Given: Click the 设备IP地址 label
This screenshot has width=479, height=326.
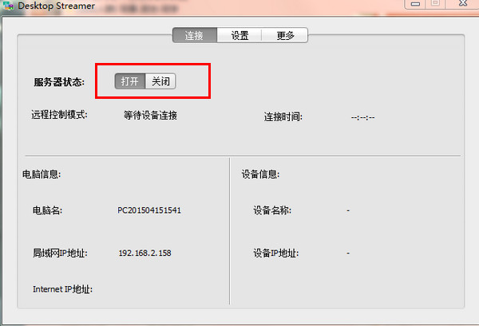Looking at the screenshot, I should click(276, 253).
